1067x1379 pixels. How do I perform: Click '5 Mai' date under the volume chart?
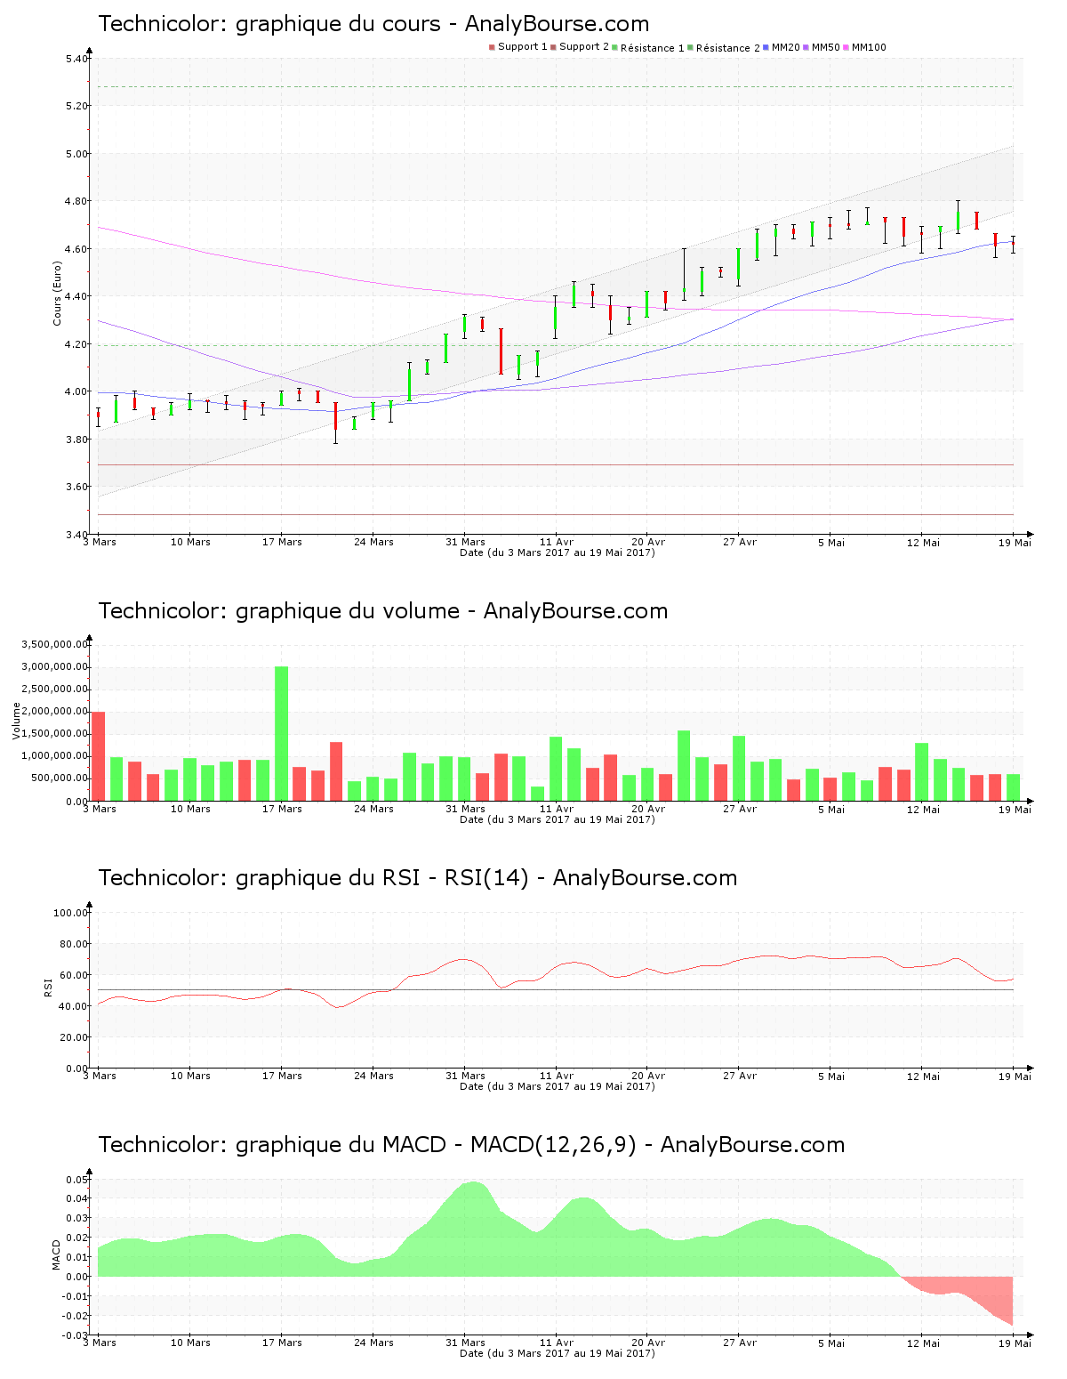pos(831,809)
